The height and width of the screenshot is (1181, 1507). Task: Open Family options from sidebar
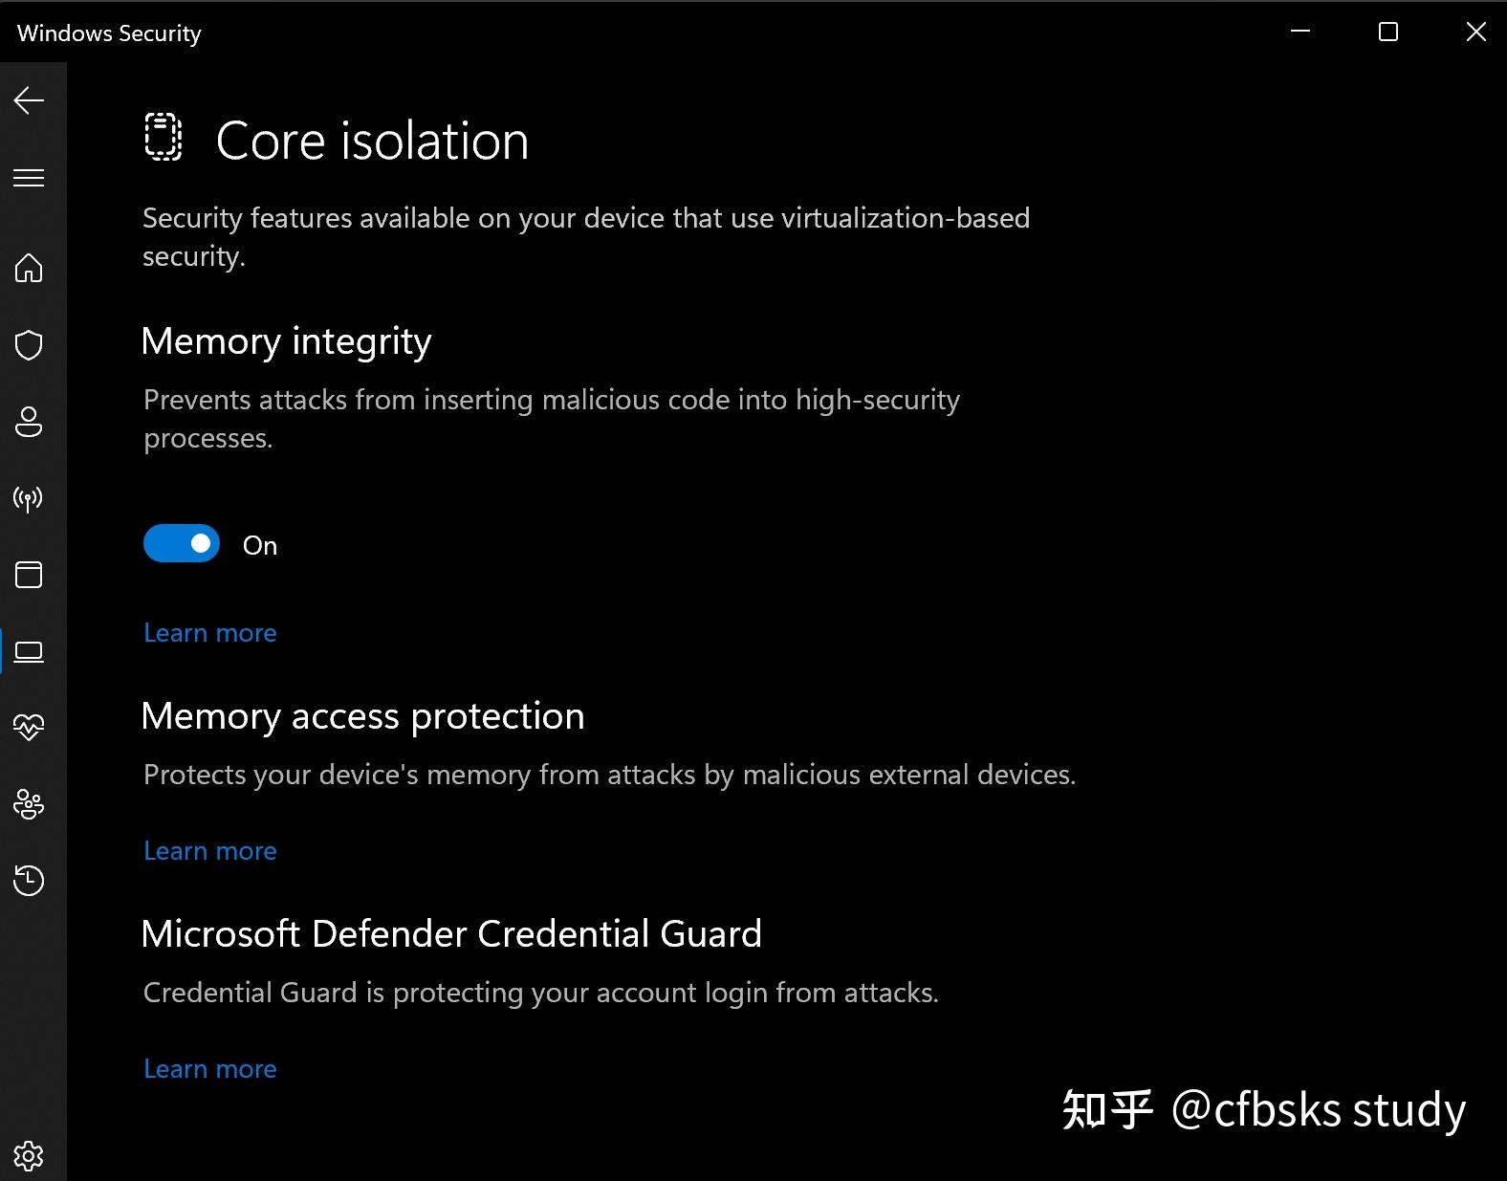coord(30,805)
